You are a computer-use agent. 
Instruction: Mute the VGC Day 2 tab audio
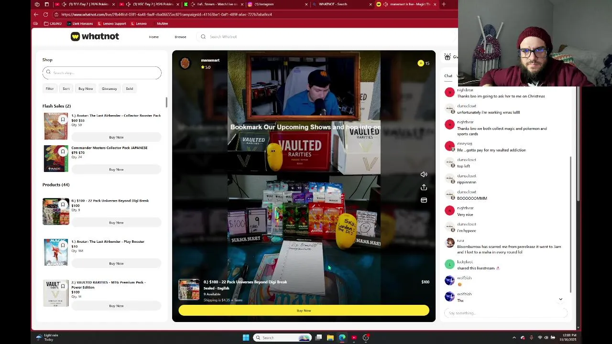129,4
